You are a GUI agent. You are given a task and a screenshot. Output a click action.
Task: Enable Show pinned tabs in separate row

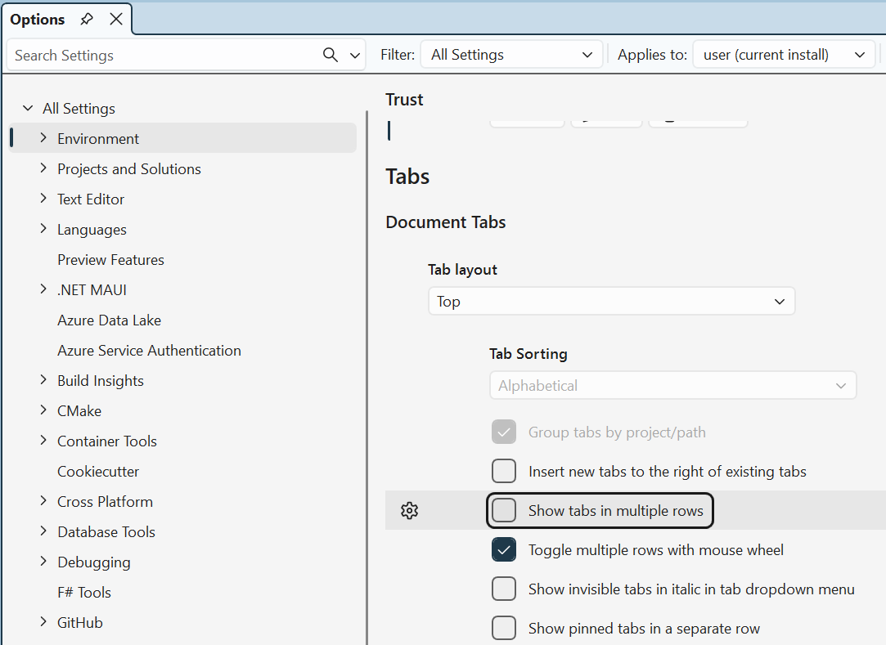tap(503, 628)
